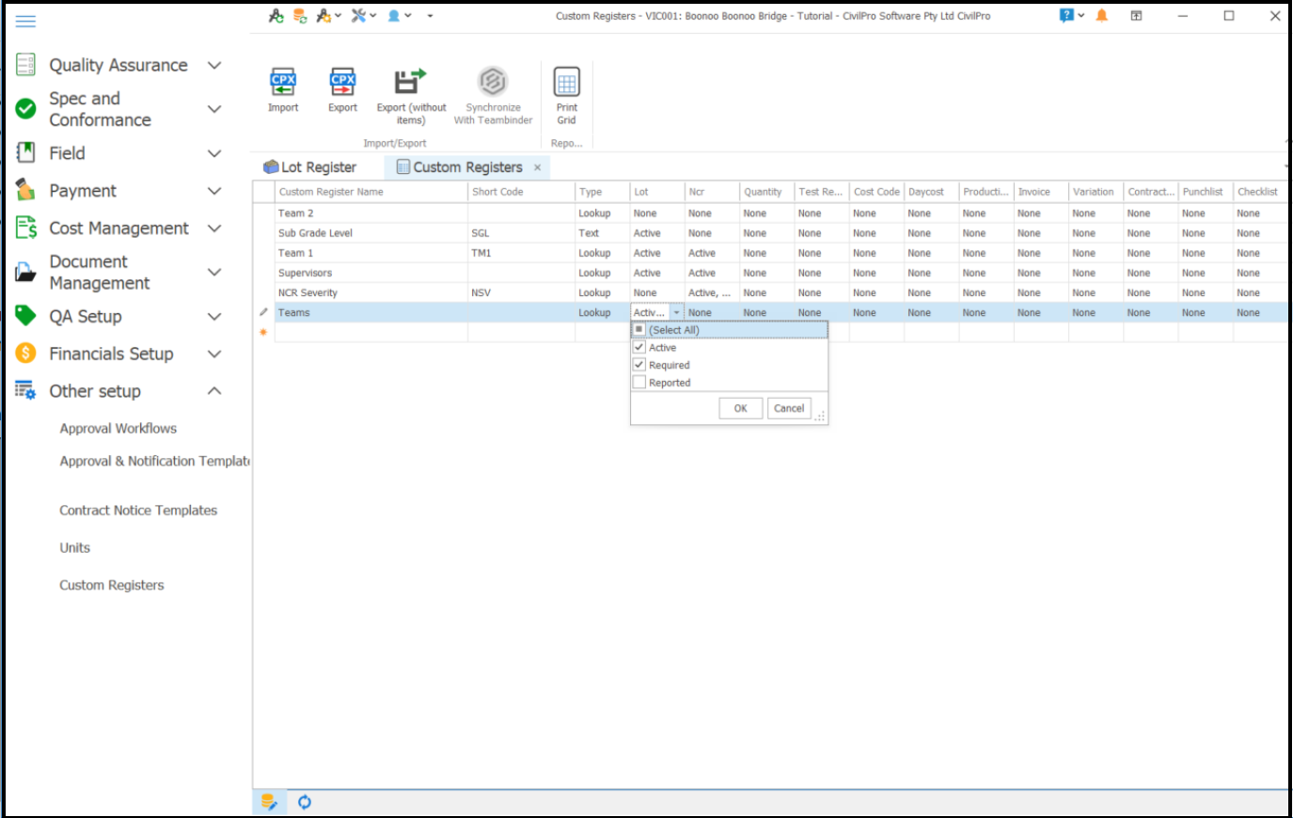The width and height of the screenshot is (1293, 818).
Task: Click the CPX Export icon
Action: 342,83
